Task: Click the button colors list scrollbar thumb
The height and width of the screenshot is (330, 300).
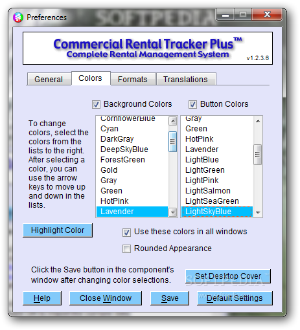Action: click(257, 155)
